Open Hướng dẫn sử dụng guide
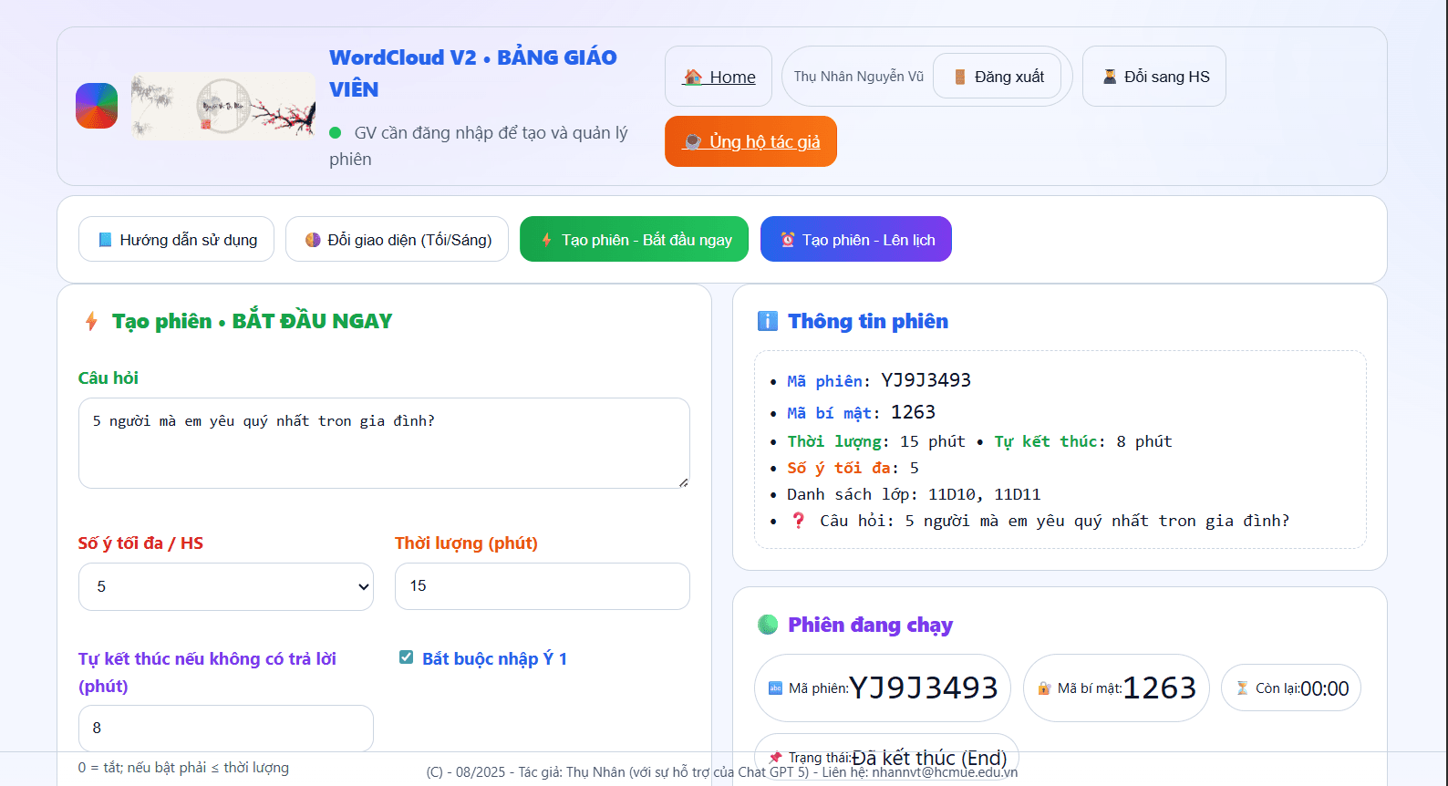 (176, 239)
